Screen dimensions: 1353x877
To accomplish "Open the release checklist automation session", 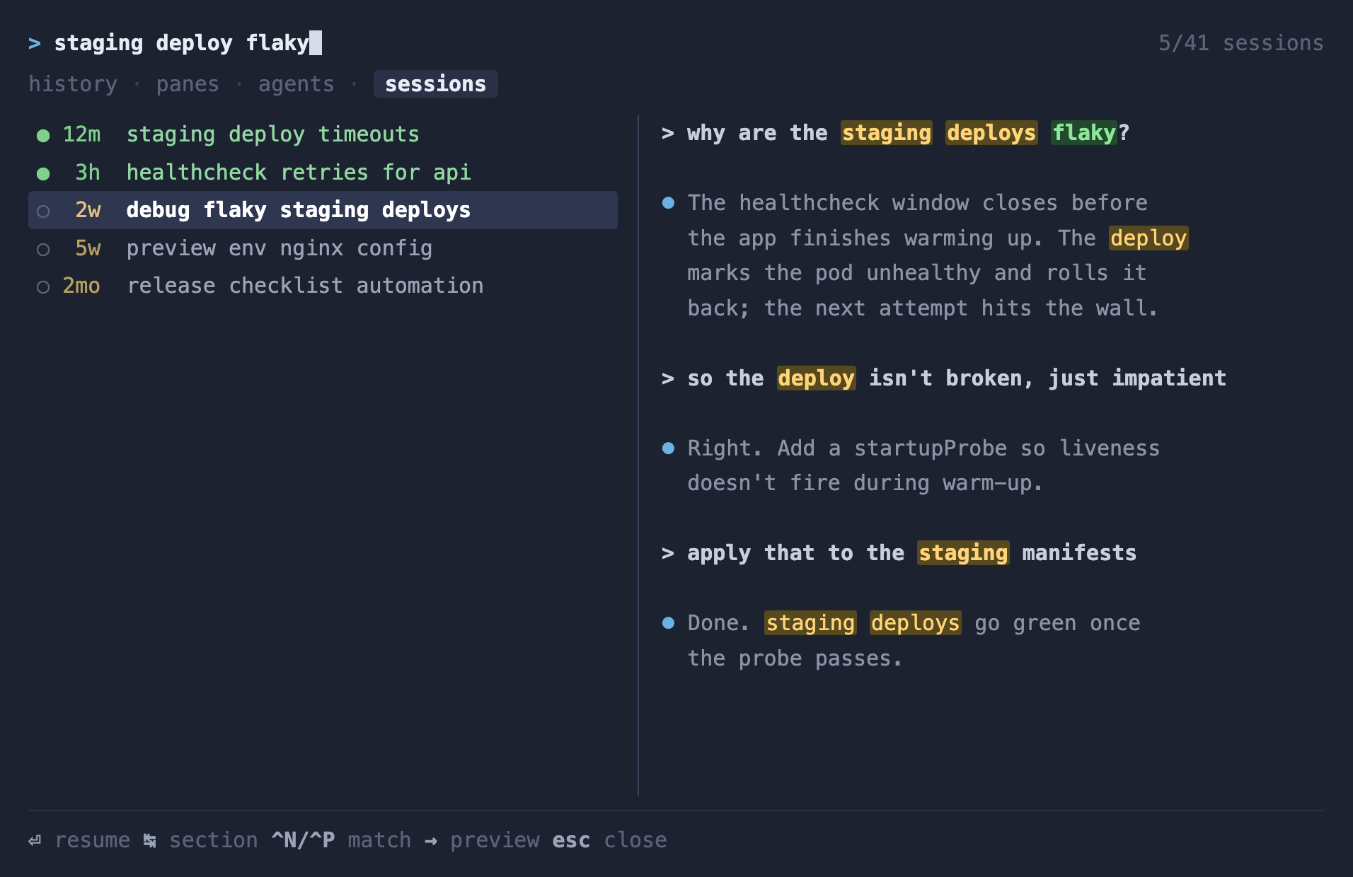I will tap(323, 286).
